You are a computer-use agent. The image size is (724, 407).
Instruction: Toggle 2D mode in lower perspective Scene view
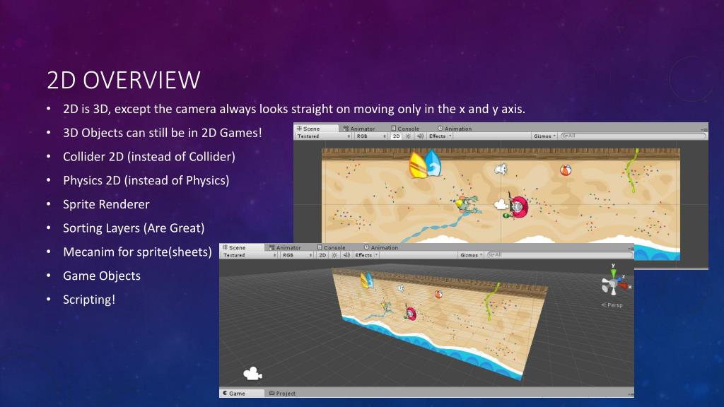click(x=322, y=255)
